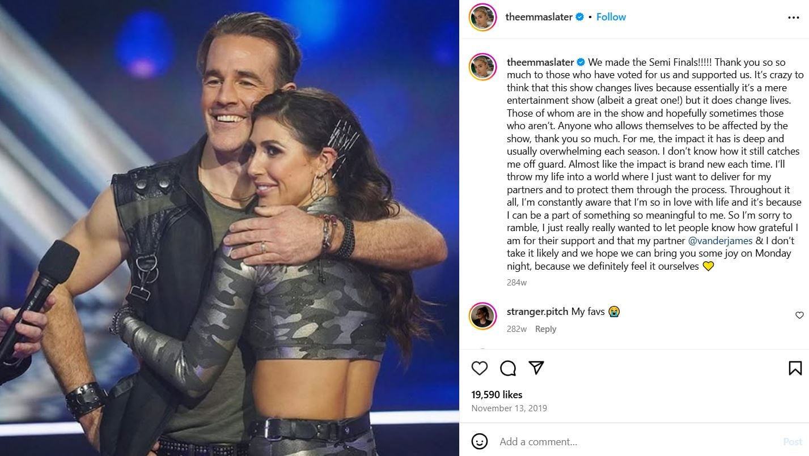Open comments via the speech bubble icon
The width and height of the screenshot is (809, 456).
(x=508, y=368)
